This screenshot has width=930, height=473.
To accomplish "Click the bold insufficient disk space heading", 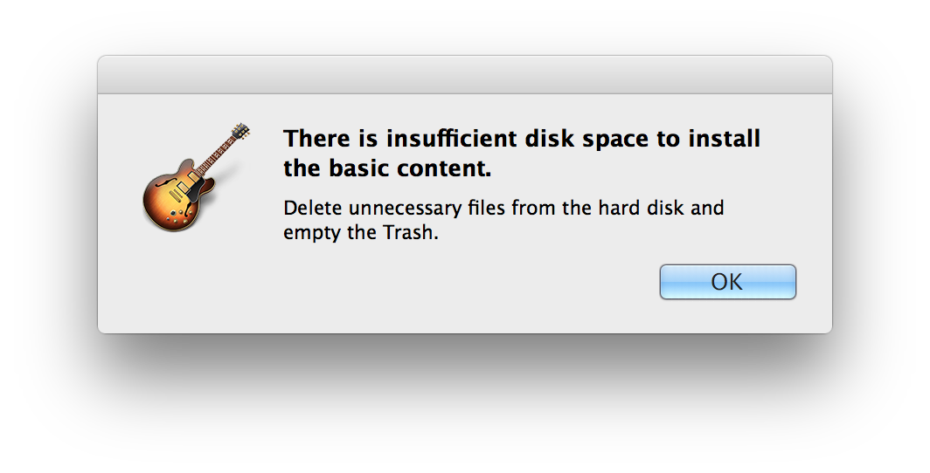I will (522, 154).
